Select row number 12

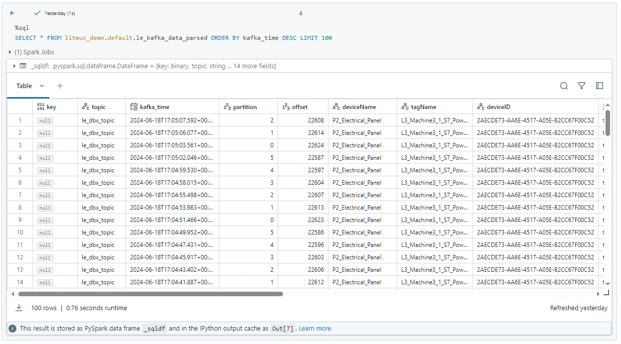coord(20,257)
